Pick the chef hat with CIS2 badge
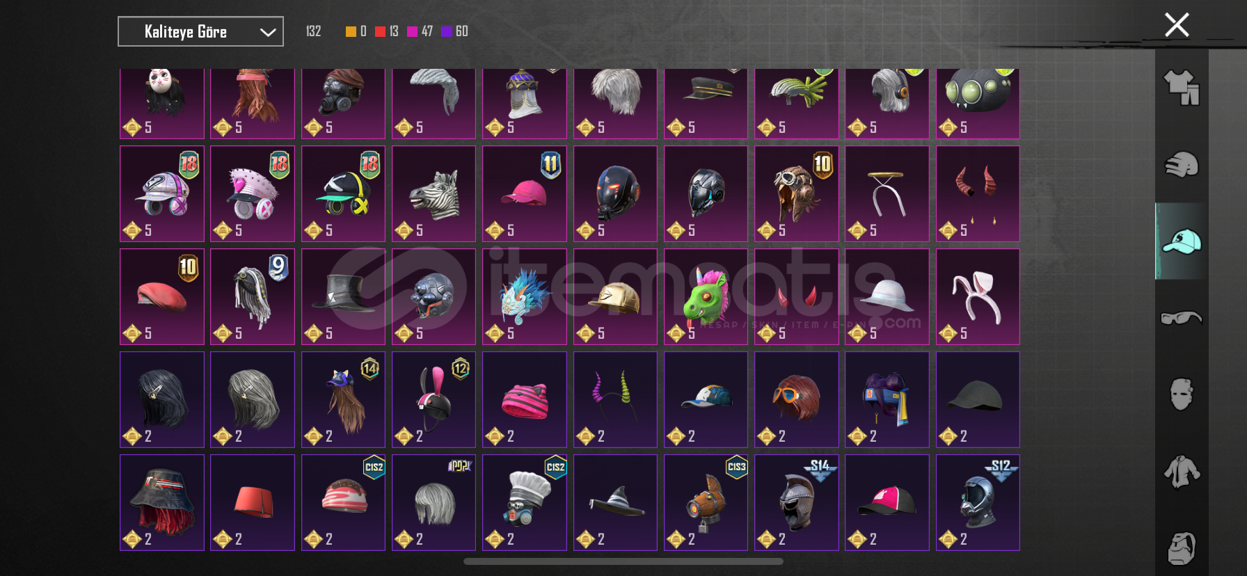 pyautogui.click(x=525, y=502)
